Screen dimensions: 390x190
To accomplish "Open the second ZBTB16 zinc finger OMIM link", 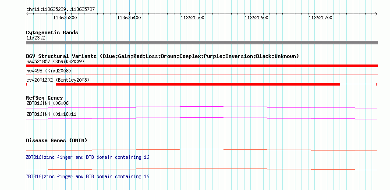I will tap(87, 176).
